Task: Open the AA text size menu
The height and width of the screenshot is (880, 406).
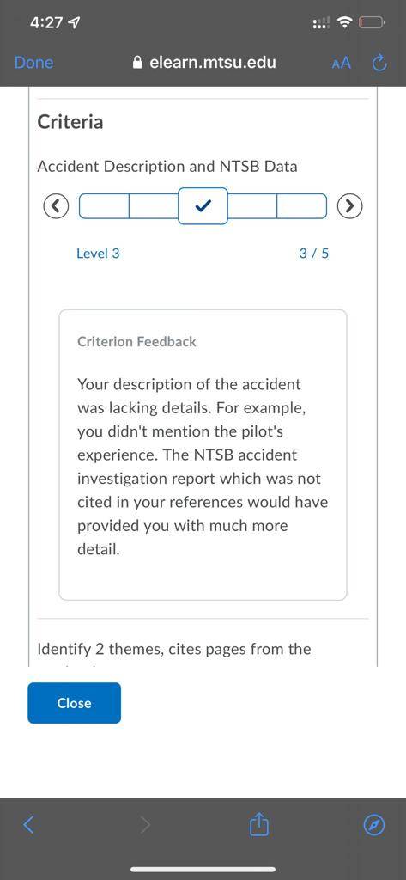Action: point(341,63)
